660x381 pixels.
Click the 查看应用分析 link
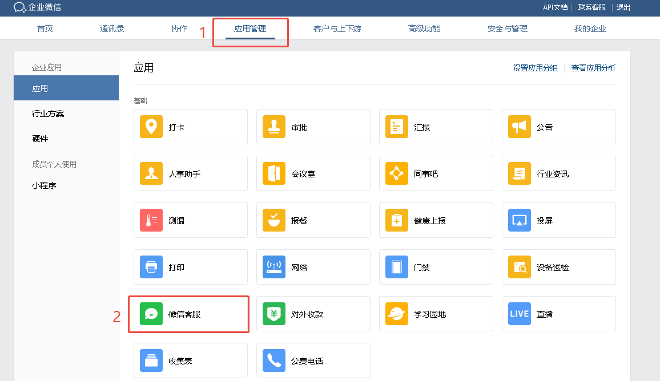(x=594, y=68)
